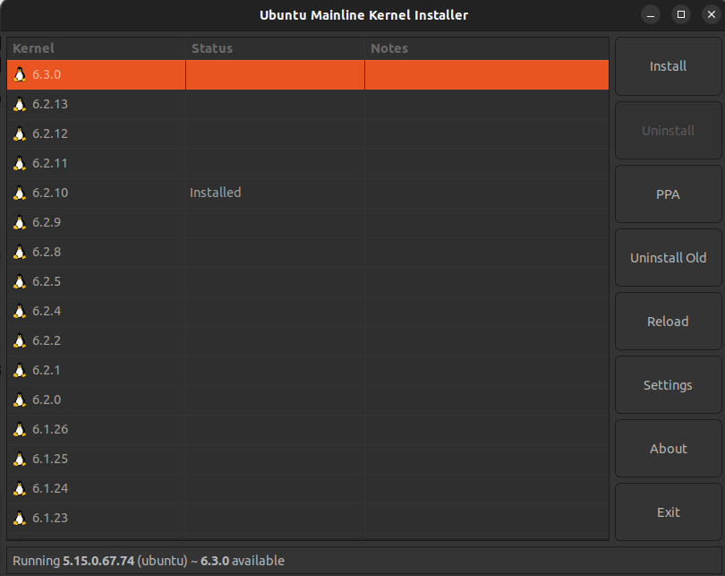Click the Notes column header
This screenshot has width=725, height=576.
coord(487,48)
